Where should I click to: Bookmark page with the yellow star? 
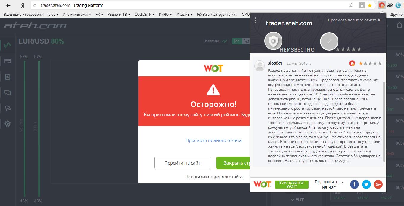pos(370,5)
